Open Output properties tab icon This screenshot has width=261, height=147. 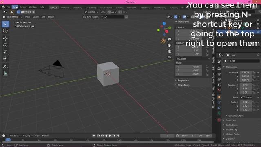(x=219, y=74)
